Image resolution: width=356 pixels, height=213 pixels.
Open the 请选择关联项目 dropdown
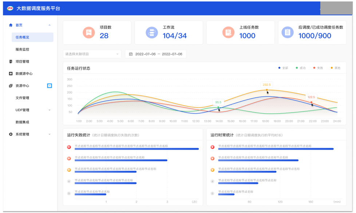tap(92, 54)
